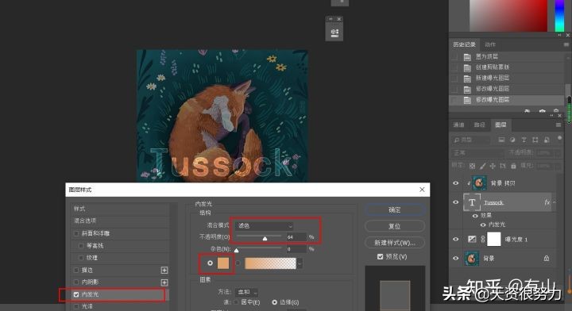
Task: Hide the 背景 layer eye
Action: pyautogui.click(x=456, y=258)
